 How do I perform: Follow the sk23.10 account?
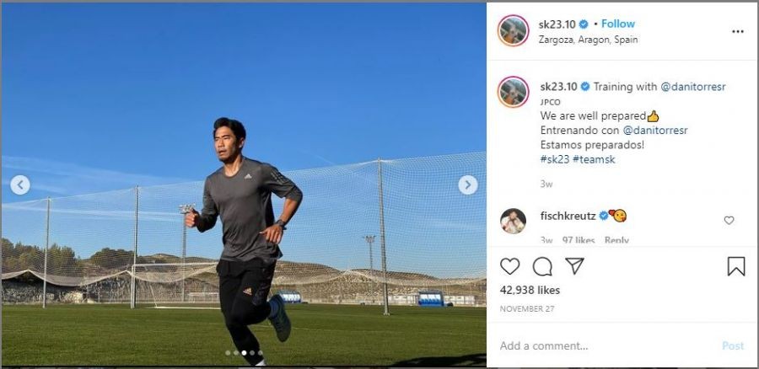618,24
